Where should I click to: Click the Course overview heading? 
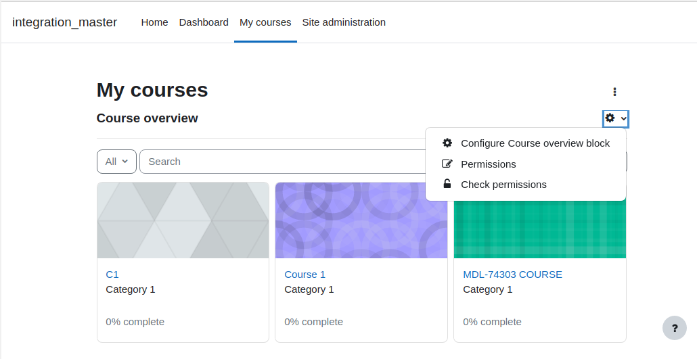pyautogui.click(x=147, y=118)
